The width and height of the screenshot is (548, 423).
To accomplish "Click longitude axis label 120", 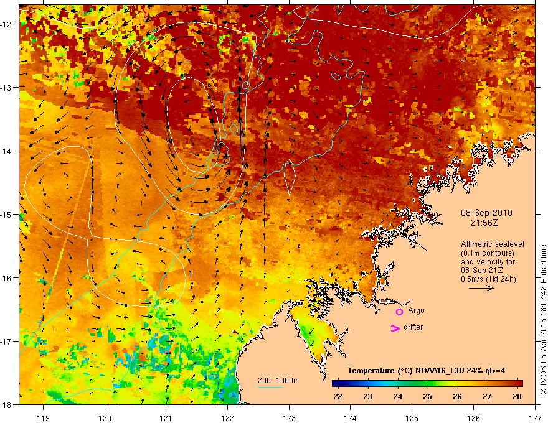I will [x=105, y=418].
